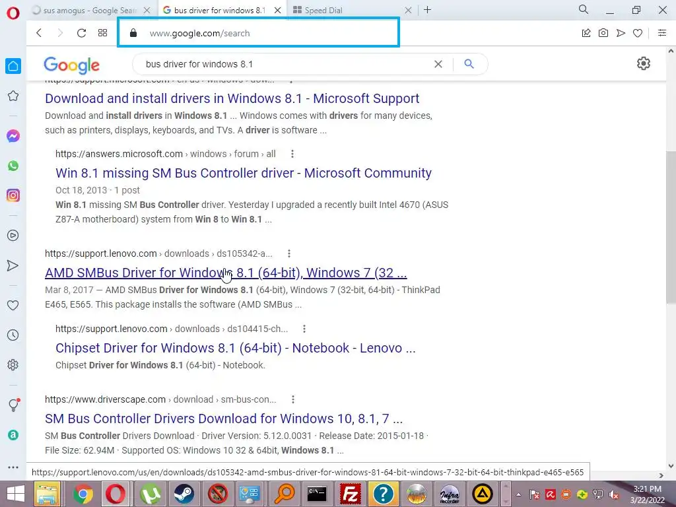Open options menu for answers.microsoft.com result
Viewport: 676px width, 507px height.
pyautogui.click(x=292, y=154)
